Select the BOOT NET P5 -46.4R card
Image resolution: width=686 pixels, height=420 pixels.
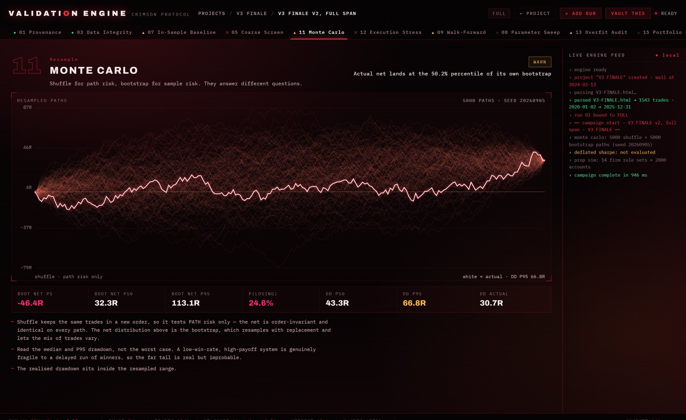(50, 299)
